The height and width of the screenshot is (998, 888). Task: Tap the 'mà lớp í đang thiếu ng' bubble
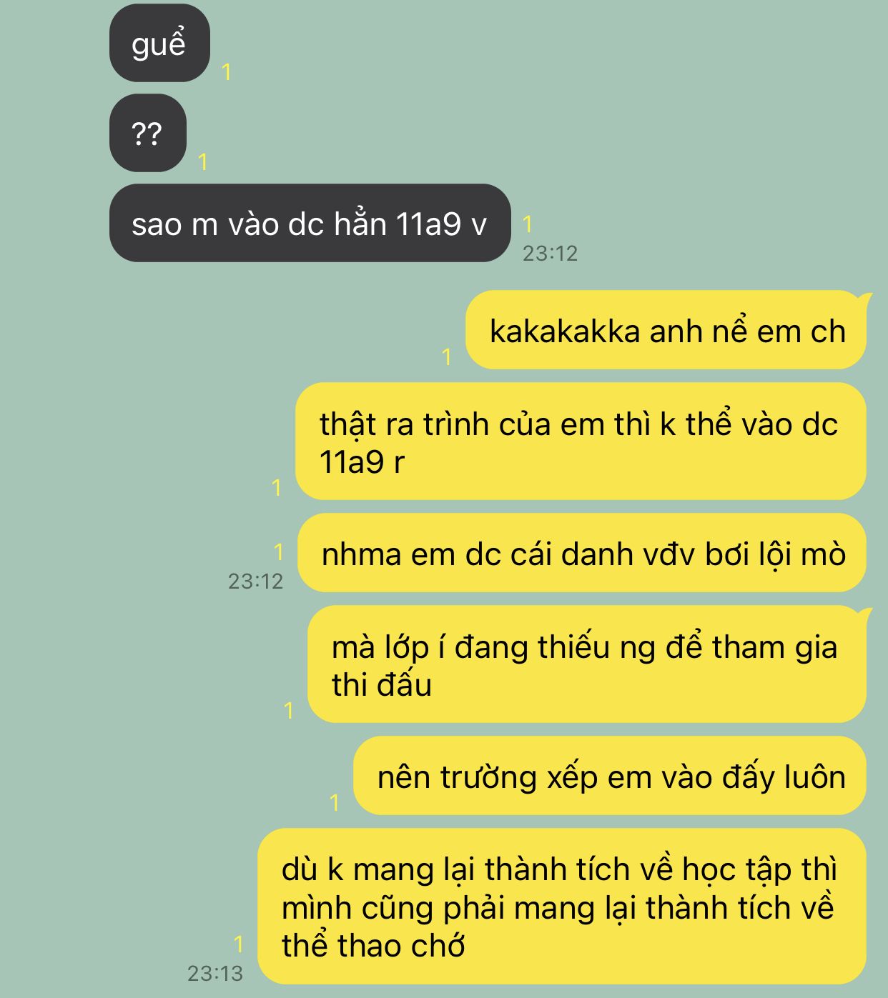pos(588,664)
